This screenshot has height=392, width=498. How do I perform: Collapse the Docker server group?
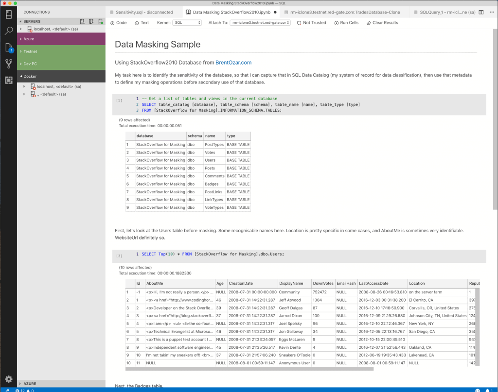[61, 76]
